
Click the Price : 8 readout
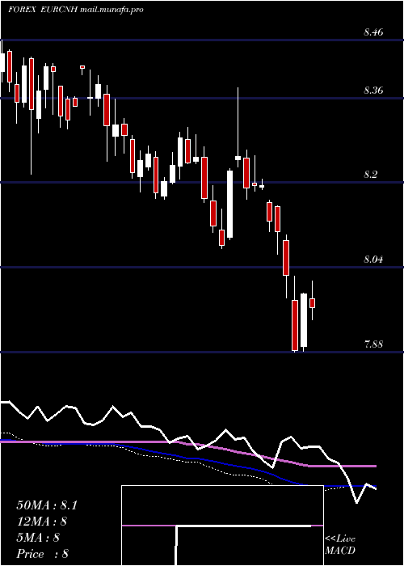(x=43, y=554)
